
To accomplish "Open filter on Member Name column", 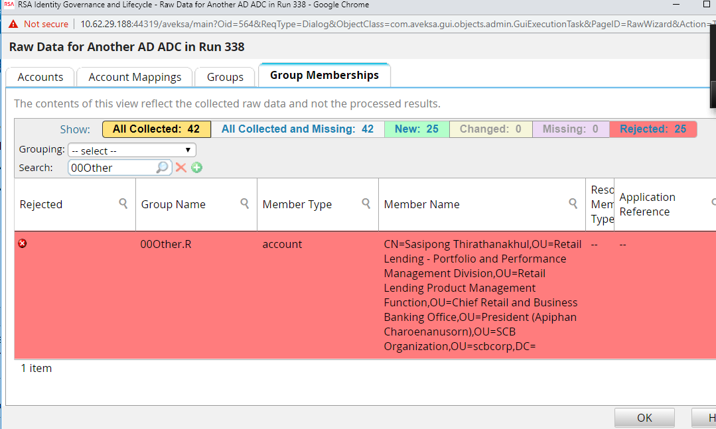I will coord(573,203).
